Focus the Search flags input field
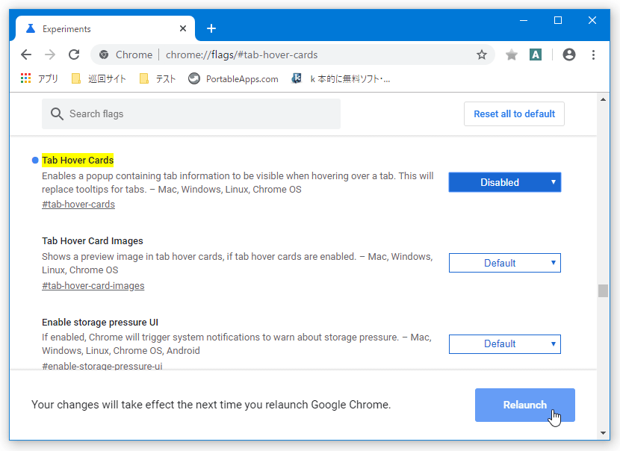620x451 pixels. click(x=191, y=113)
